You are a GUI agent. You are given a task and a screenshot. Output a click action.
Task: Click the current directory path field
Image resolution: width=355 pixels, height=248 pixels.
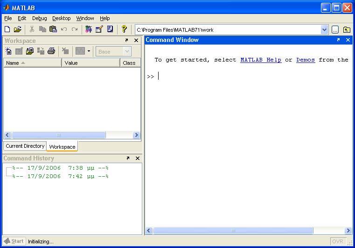tap(228, 30)
